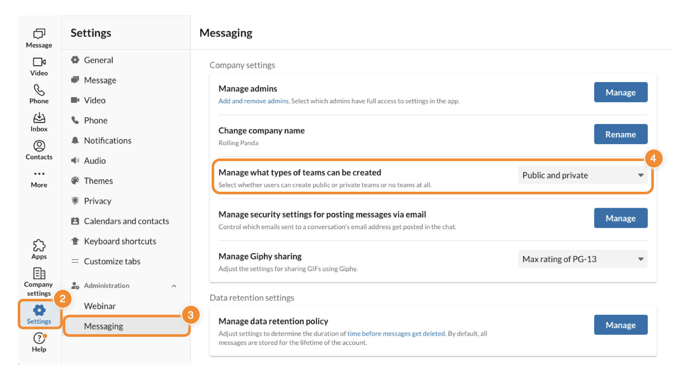Image resolution: width=691 pixels, height=380 pixels.
Task: Click the Help question mark icon
Action: point(39,339)
